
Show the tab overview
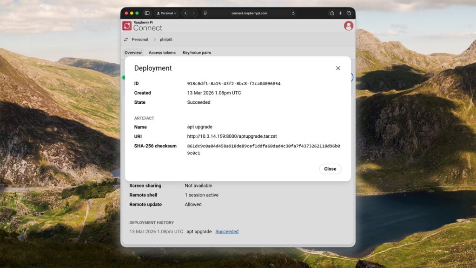click(x=349, y=13)
